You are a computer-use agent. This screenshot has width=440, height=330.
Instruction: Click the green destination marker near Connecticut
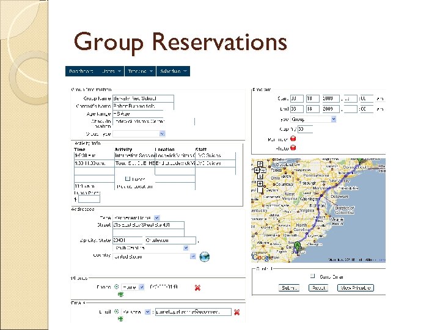pos(360,161)
